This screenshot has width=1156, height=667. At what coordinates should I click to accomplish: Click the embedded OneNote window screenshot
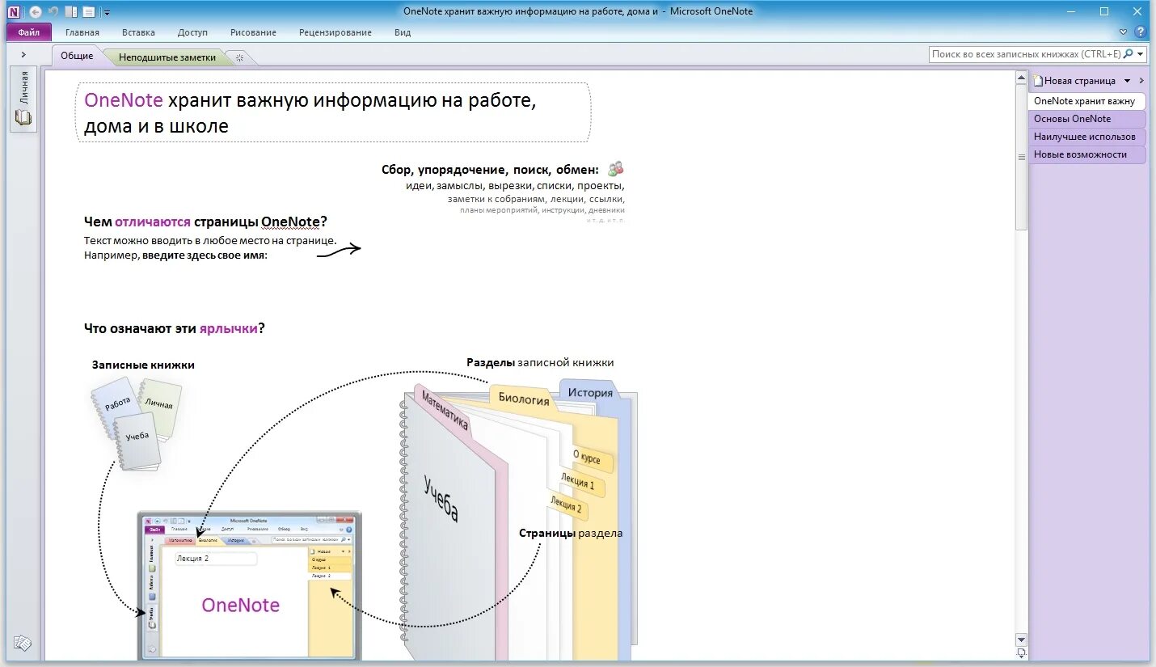tap(249, 585)
